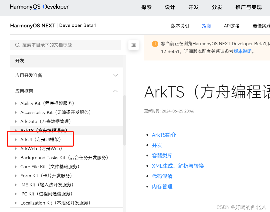Expand the Background Tasks Kit tree arrow
270x212 pixels.
point(16,158)
